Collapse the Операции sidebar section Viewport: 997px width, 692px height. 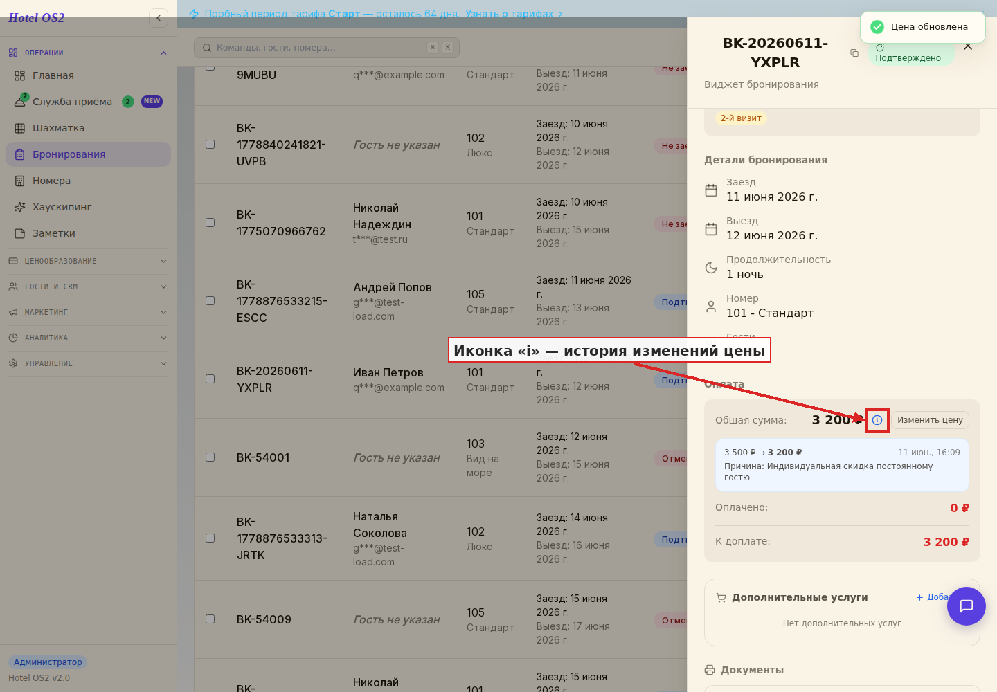click(88, 53)
